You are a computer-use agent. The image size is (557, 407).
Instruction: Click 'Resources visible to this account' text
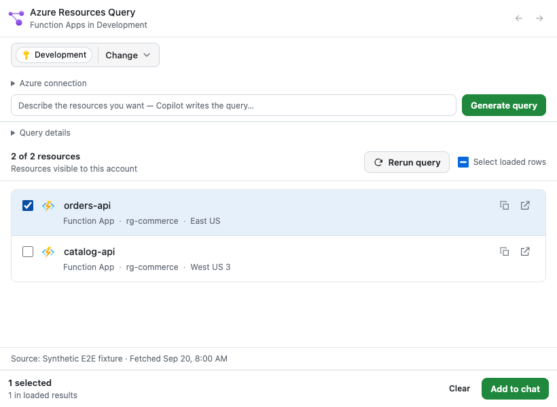[74, 169]
